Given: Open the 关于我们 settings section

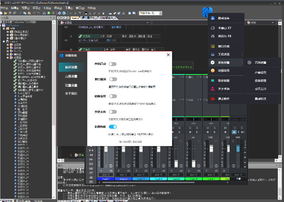Looking at the screenshot, I should coord(71,93).
